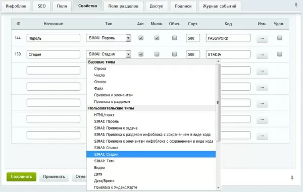Click the dropdown list scrollbar thumb

(x=218, y=103)
